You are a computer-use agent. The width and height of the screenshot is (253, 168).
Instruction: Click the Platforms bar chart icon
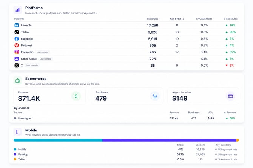point(18,10)
